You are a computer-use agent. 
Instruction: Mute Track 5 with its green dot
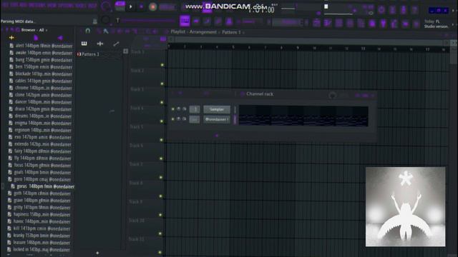pyautogui.click(x=161, y=140)
